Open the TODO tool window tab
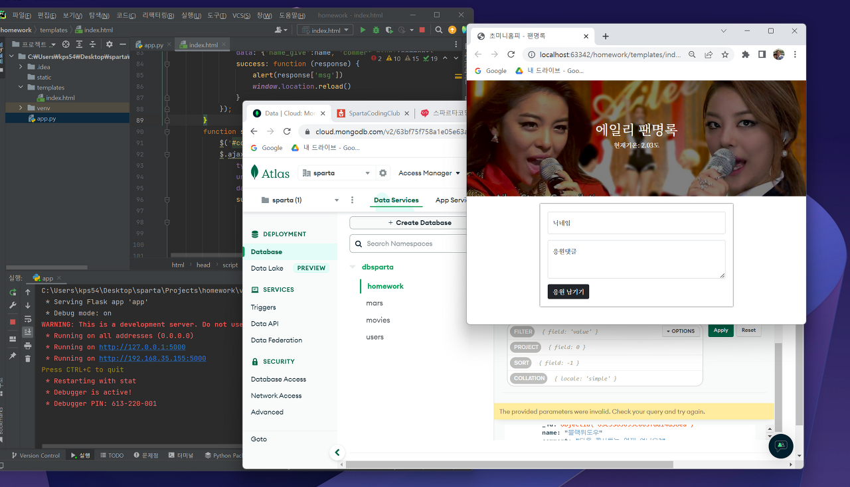 [112, 456]
